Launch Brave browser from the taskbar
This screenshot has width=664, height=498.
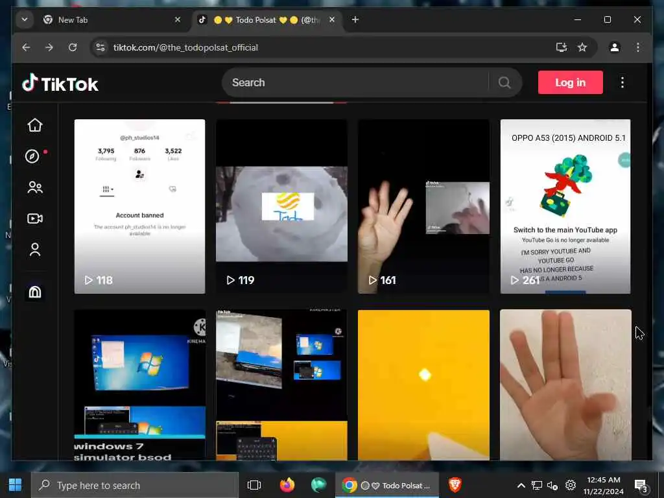455,485
